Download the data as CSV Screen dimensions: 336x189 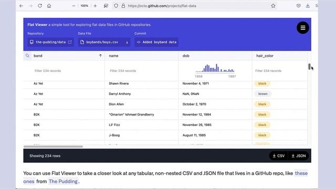click(278, 156)
